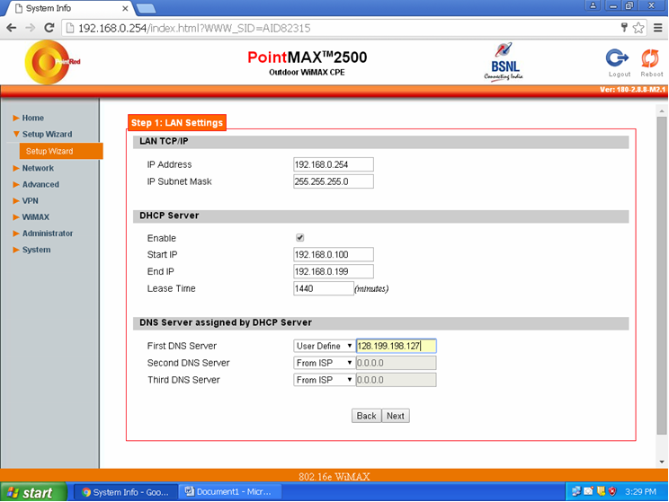The height and width of the screenshot is (502, 669).
Task: Click the key icon in address bar
Action: (624, 28)
